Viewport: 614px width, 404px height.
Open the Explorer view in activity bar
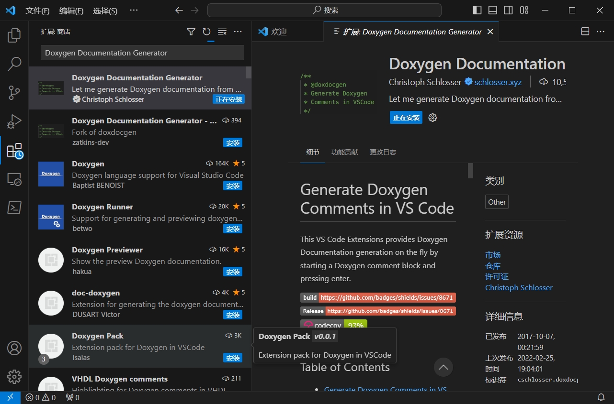14,35
